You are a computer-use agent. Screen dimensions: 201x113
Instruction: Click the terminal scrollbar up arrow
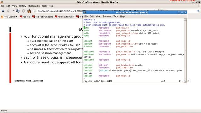pos(185,19)
